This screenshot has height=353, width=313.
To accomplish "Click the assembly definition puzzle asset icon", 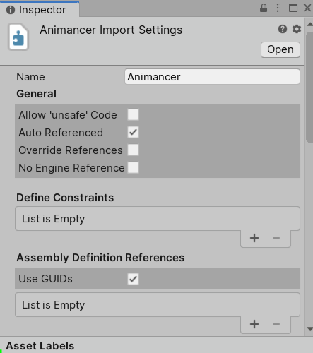I will click(18, 37).
